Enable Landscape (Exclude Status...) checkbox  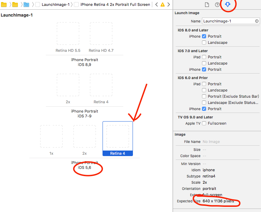point(204,103)
